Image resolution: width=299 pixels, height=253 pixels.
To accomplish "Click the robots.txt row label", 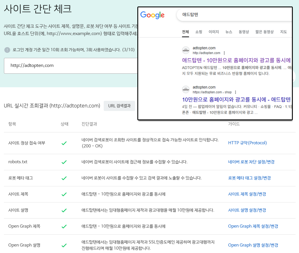I will coord(18,162).
